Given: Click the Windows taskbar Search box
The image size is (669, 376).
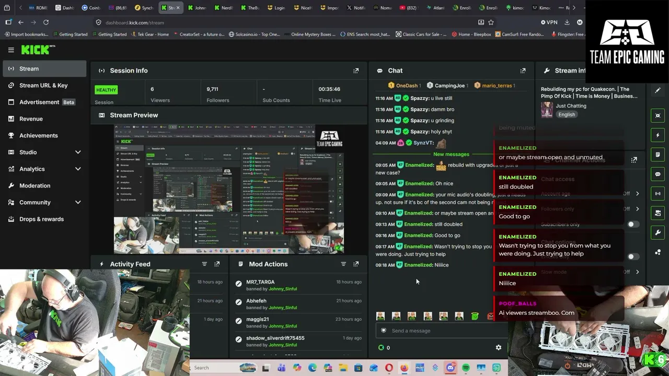Looking at the screenshot, I should click(x=225, y=368).
